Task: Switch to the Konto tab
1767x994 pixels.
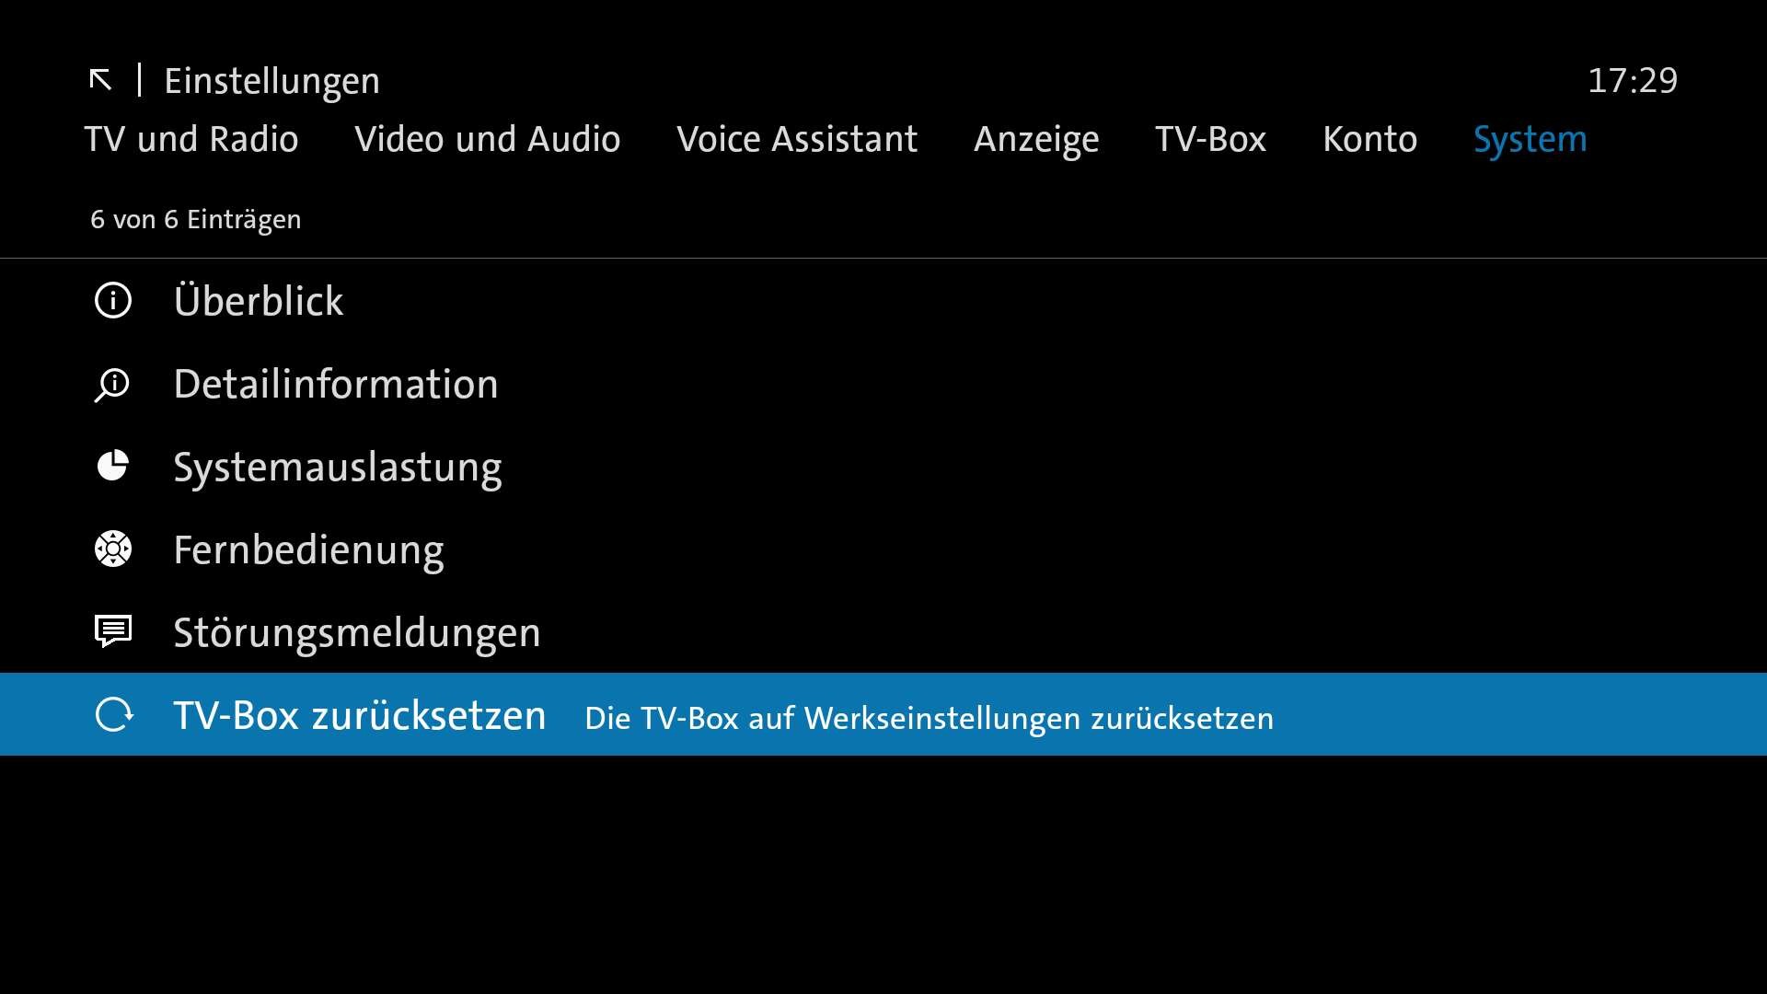Action: (x=1369, y=139)
